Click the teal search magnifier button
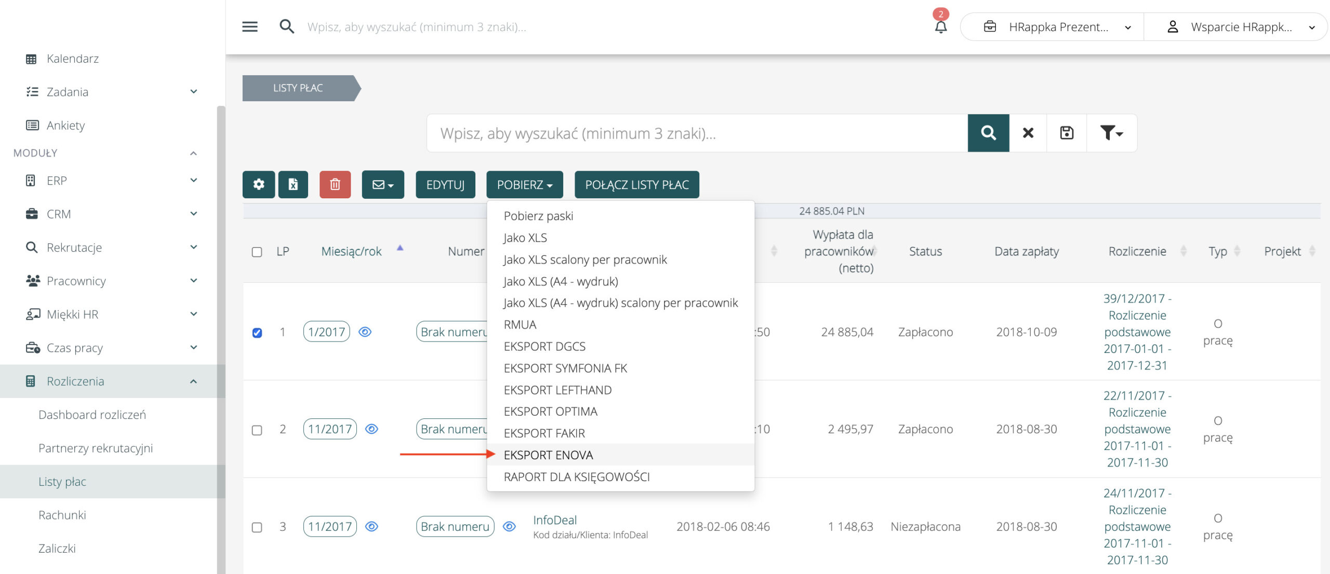 pos(988,133)
